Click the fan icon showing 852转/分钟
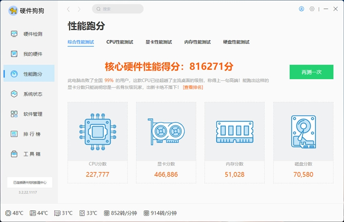344x222 pixels. pos(107,213)
